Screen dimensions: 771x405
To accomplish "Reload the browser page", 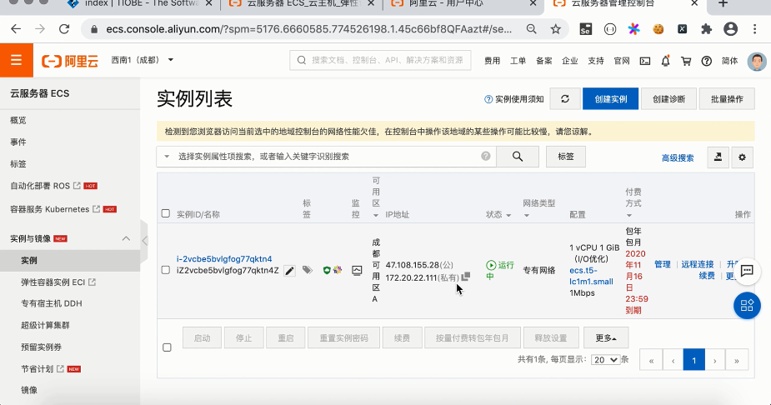I will (64, 29).
